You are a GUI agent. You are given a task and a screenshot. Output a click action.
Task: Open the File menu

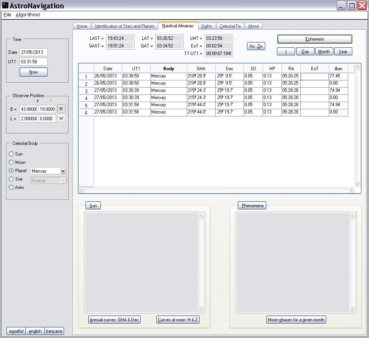(7, 15)
